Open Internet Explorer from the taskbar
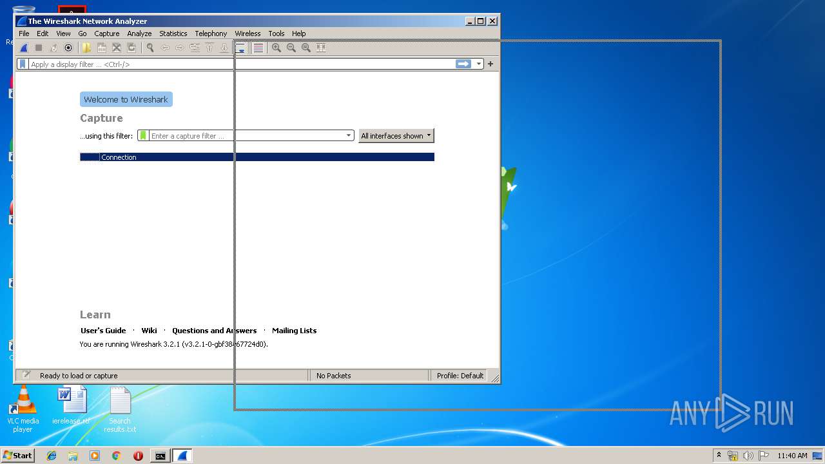The width and height of the screenshot is (825, 464). [x=52, y=456]
